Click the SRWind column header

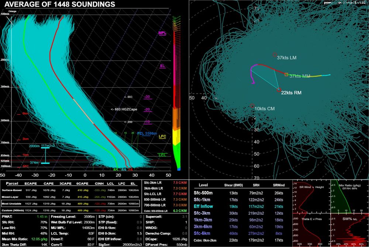pyautogui.click(x=279, y=185)
